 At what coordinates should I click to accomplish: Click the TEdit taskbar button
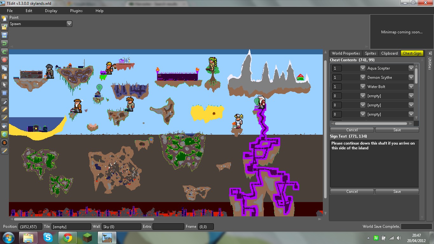tap(107, 238)
